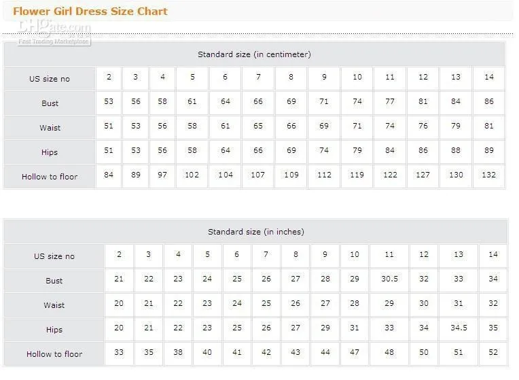Click the 34.5 hips value cell
This screenshot has height=380, width=519.
459,328
